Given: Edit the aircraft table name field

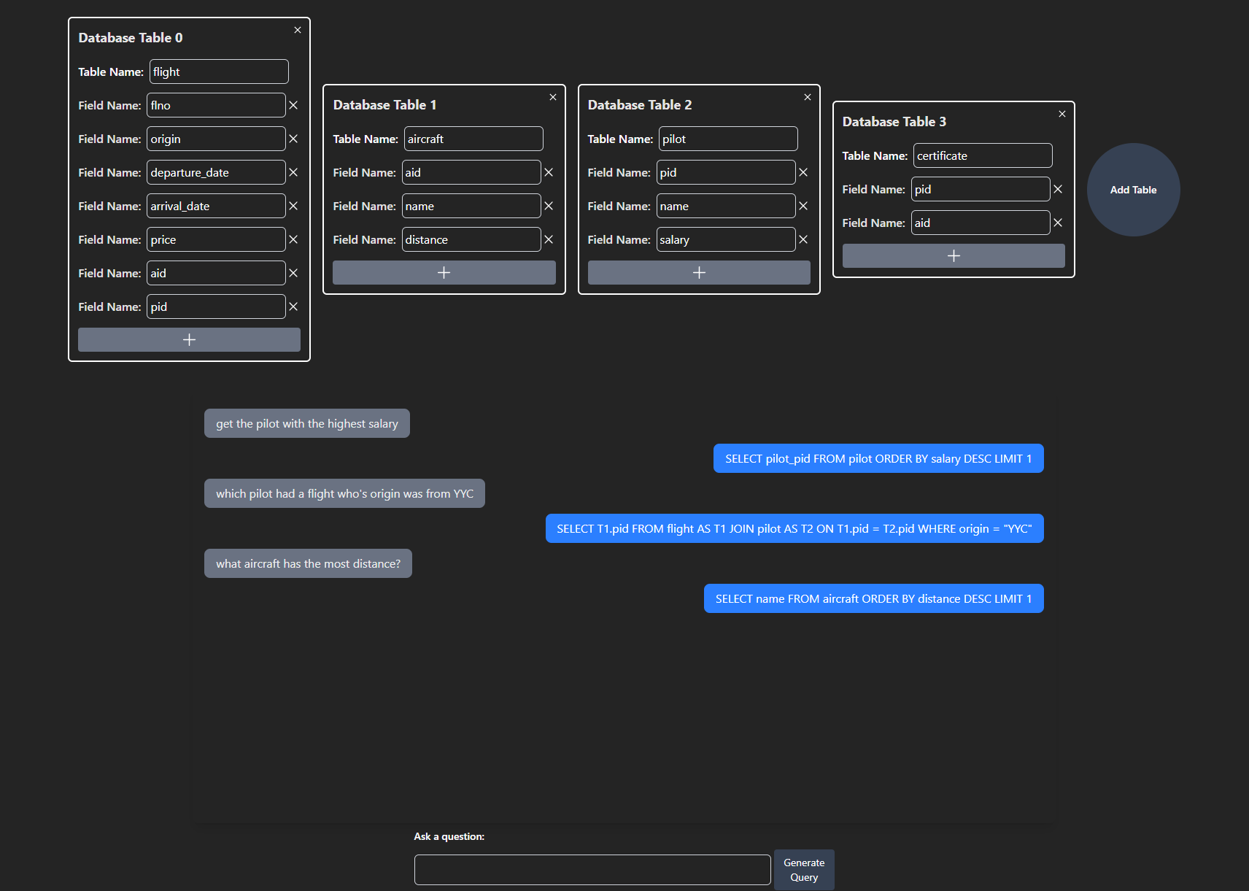Looking at the screenshot, I should [473, 139].
